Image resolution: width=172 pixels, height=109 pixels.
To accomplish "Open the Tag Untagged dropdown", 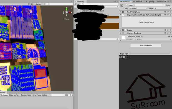I will [138, 8].
